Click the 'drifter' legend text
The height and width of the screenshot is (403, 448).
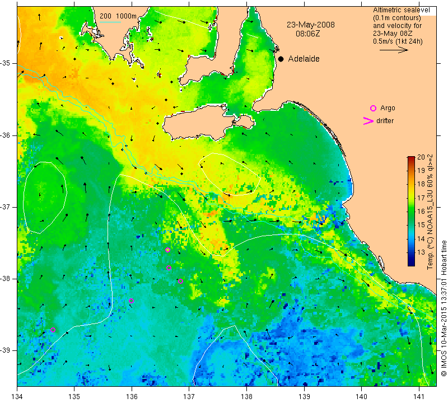click(385, 121)
